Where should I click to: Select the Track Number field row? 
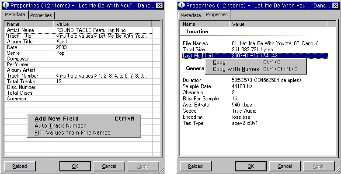click(78, 76)
